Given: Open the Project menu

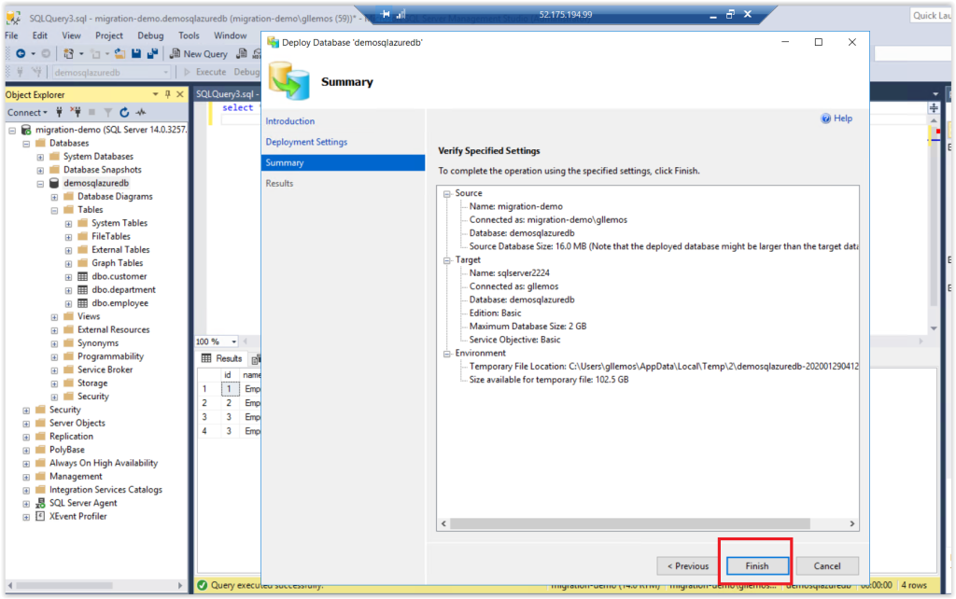Looking at the screenshot, I should coord(109,35).
